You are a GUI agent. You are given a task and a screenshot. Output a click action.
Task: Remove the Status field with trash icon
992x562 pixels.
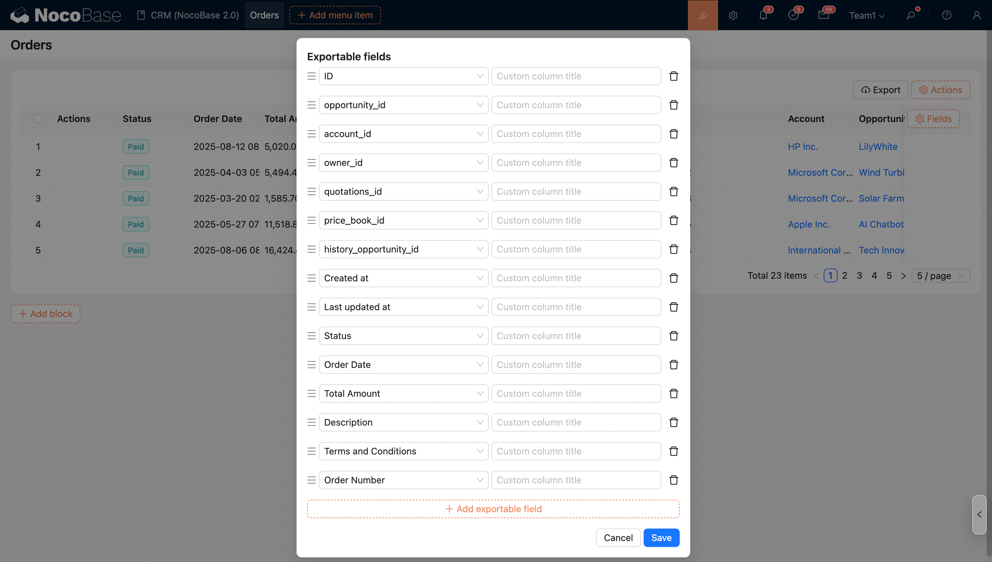pos(673,336)
